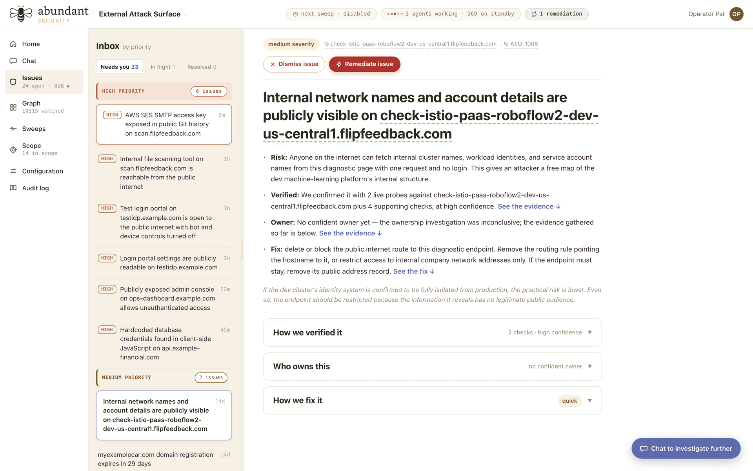This screenshot has width=753, height=471.
Task: Open Scope with 14 in scope
Action: (x=44, y=149)
